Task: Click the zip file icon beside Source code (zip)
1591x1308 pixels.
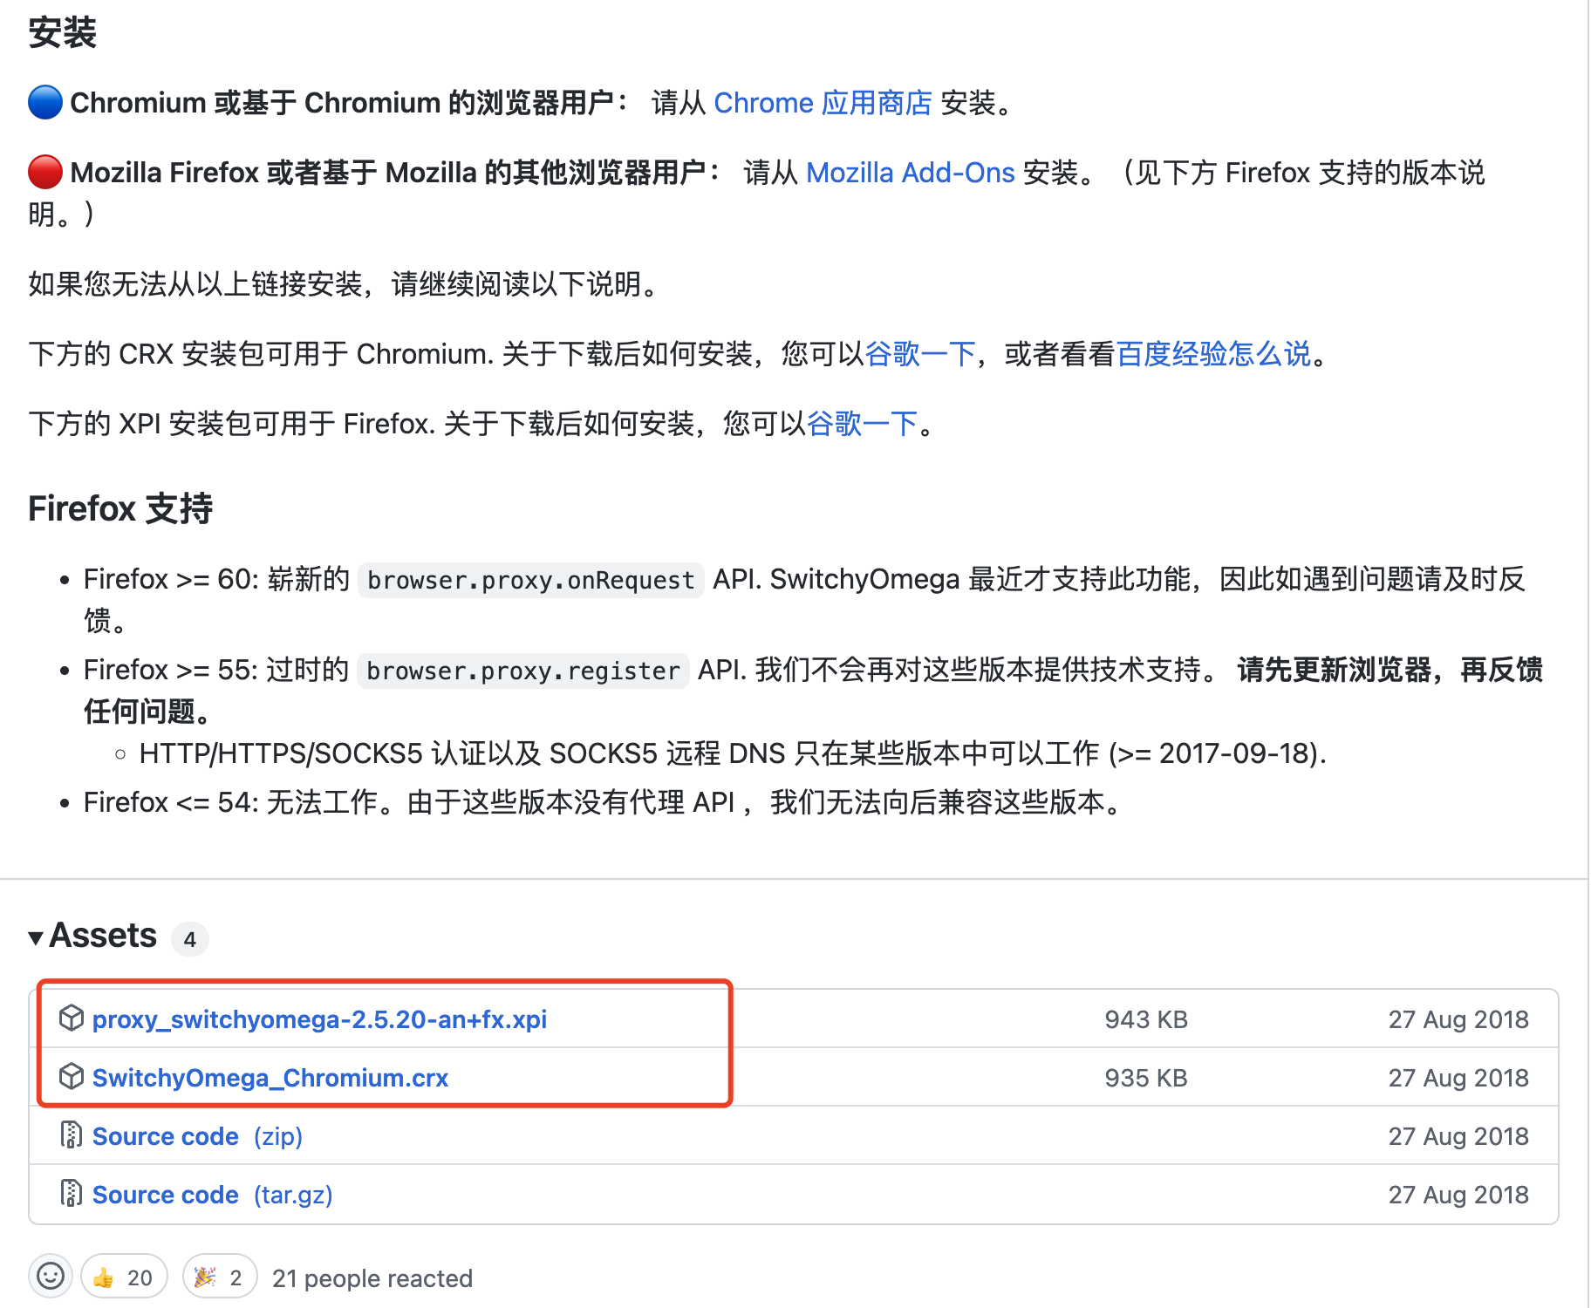Action: click(71, 1134)
